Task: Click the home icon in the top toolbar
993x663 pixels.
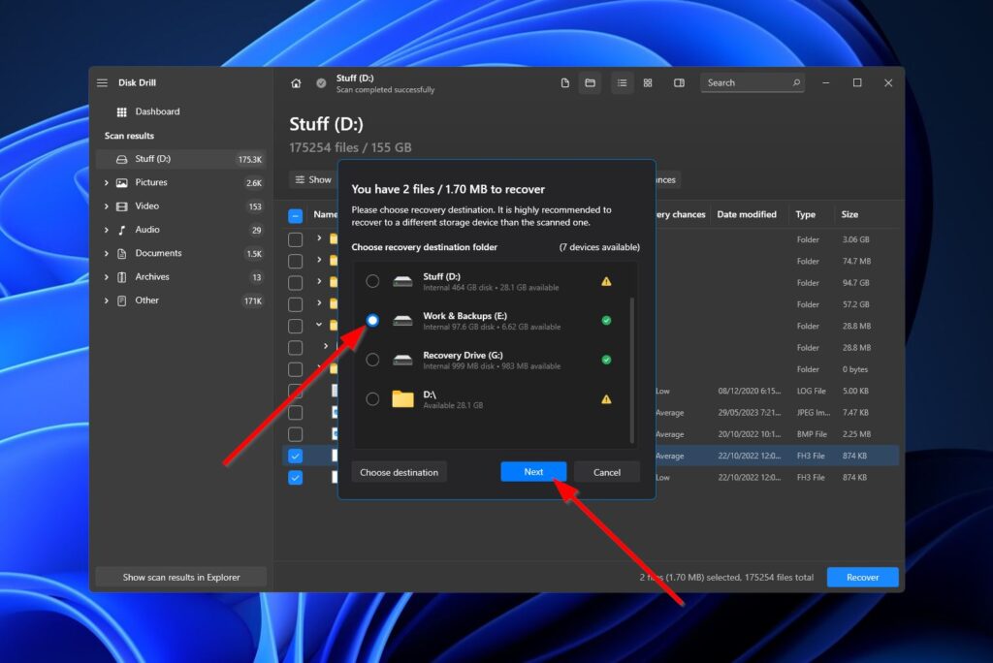Action: pos(295,83)
